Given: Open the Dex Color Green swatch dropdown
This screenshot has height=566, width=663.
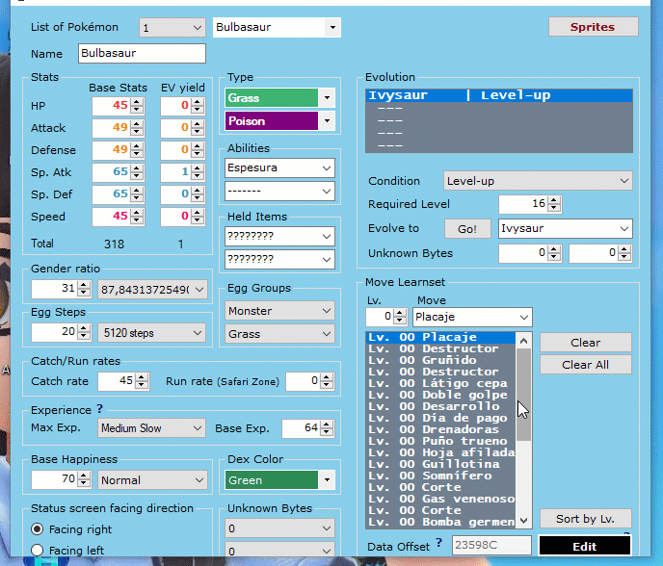Looking at the screenshot, I should click(327, 479).
